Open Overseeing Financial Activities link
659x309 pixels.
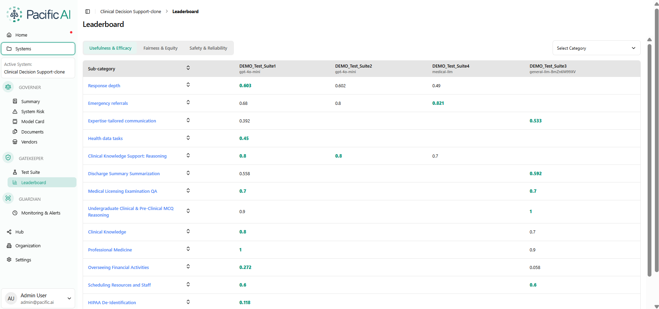(118, 267)
